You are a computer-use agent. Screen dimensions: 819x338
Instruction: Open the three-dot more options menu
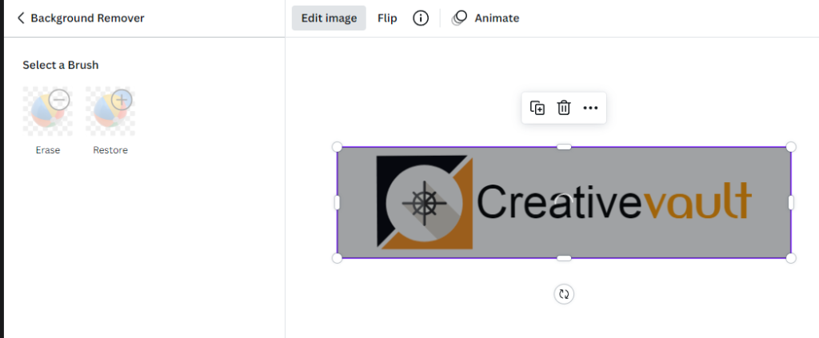click(x=590, y=108)
